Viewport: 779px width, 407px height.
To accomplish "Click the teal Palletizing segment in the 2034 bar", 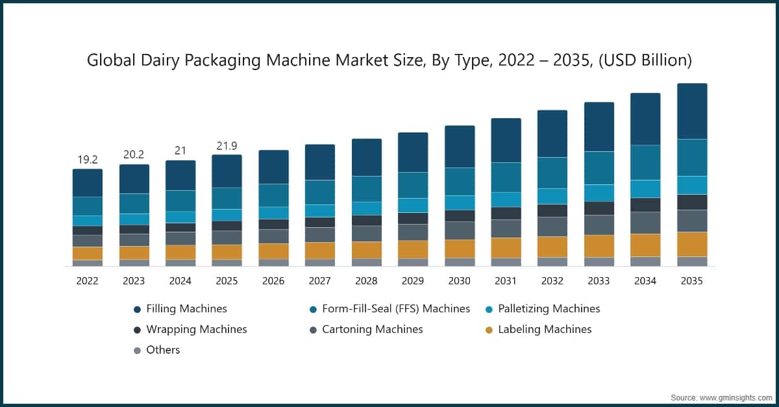I will tap(645, 190).
